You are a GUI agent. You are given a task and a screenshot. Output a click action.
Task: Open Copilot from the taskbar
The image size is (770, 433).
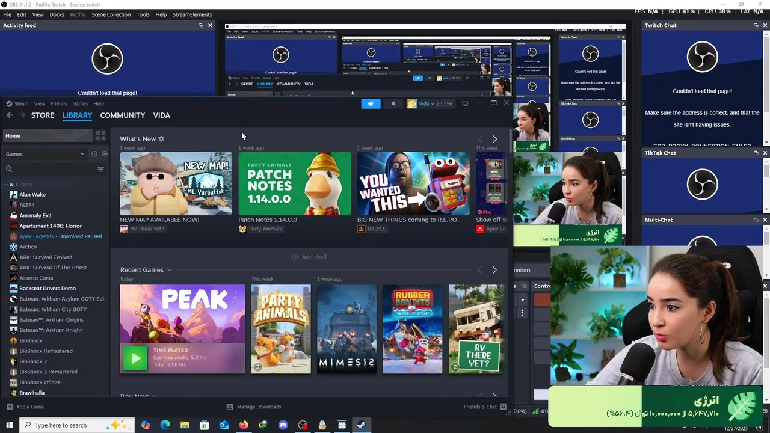click(x=146, y=425)
